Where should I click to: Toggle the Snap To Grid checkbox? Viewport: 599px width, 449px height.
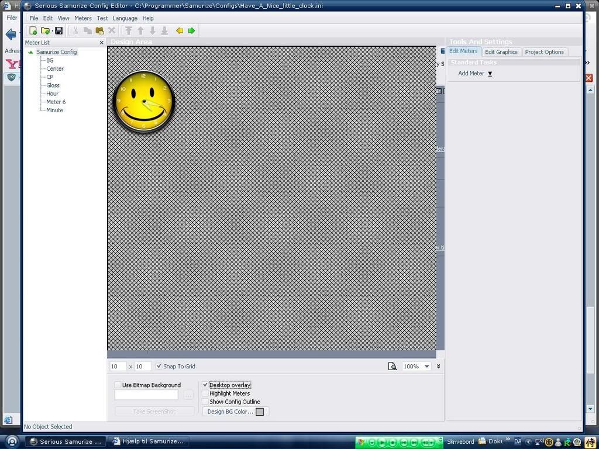click(159, 366)
